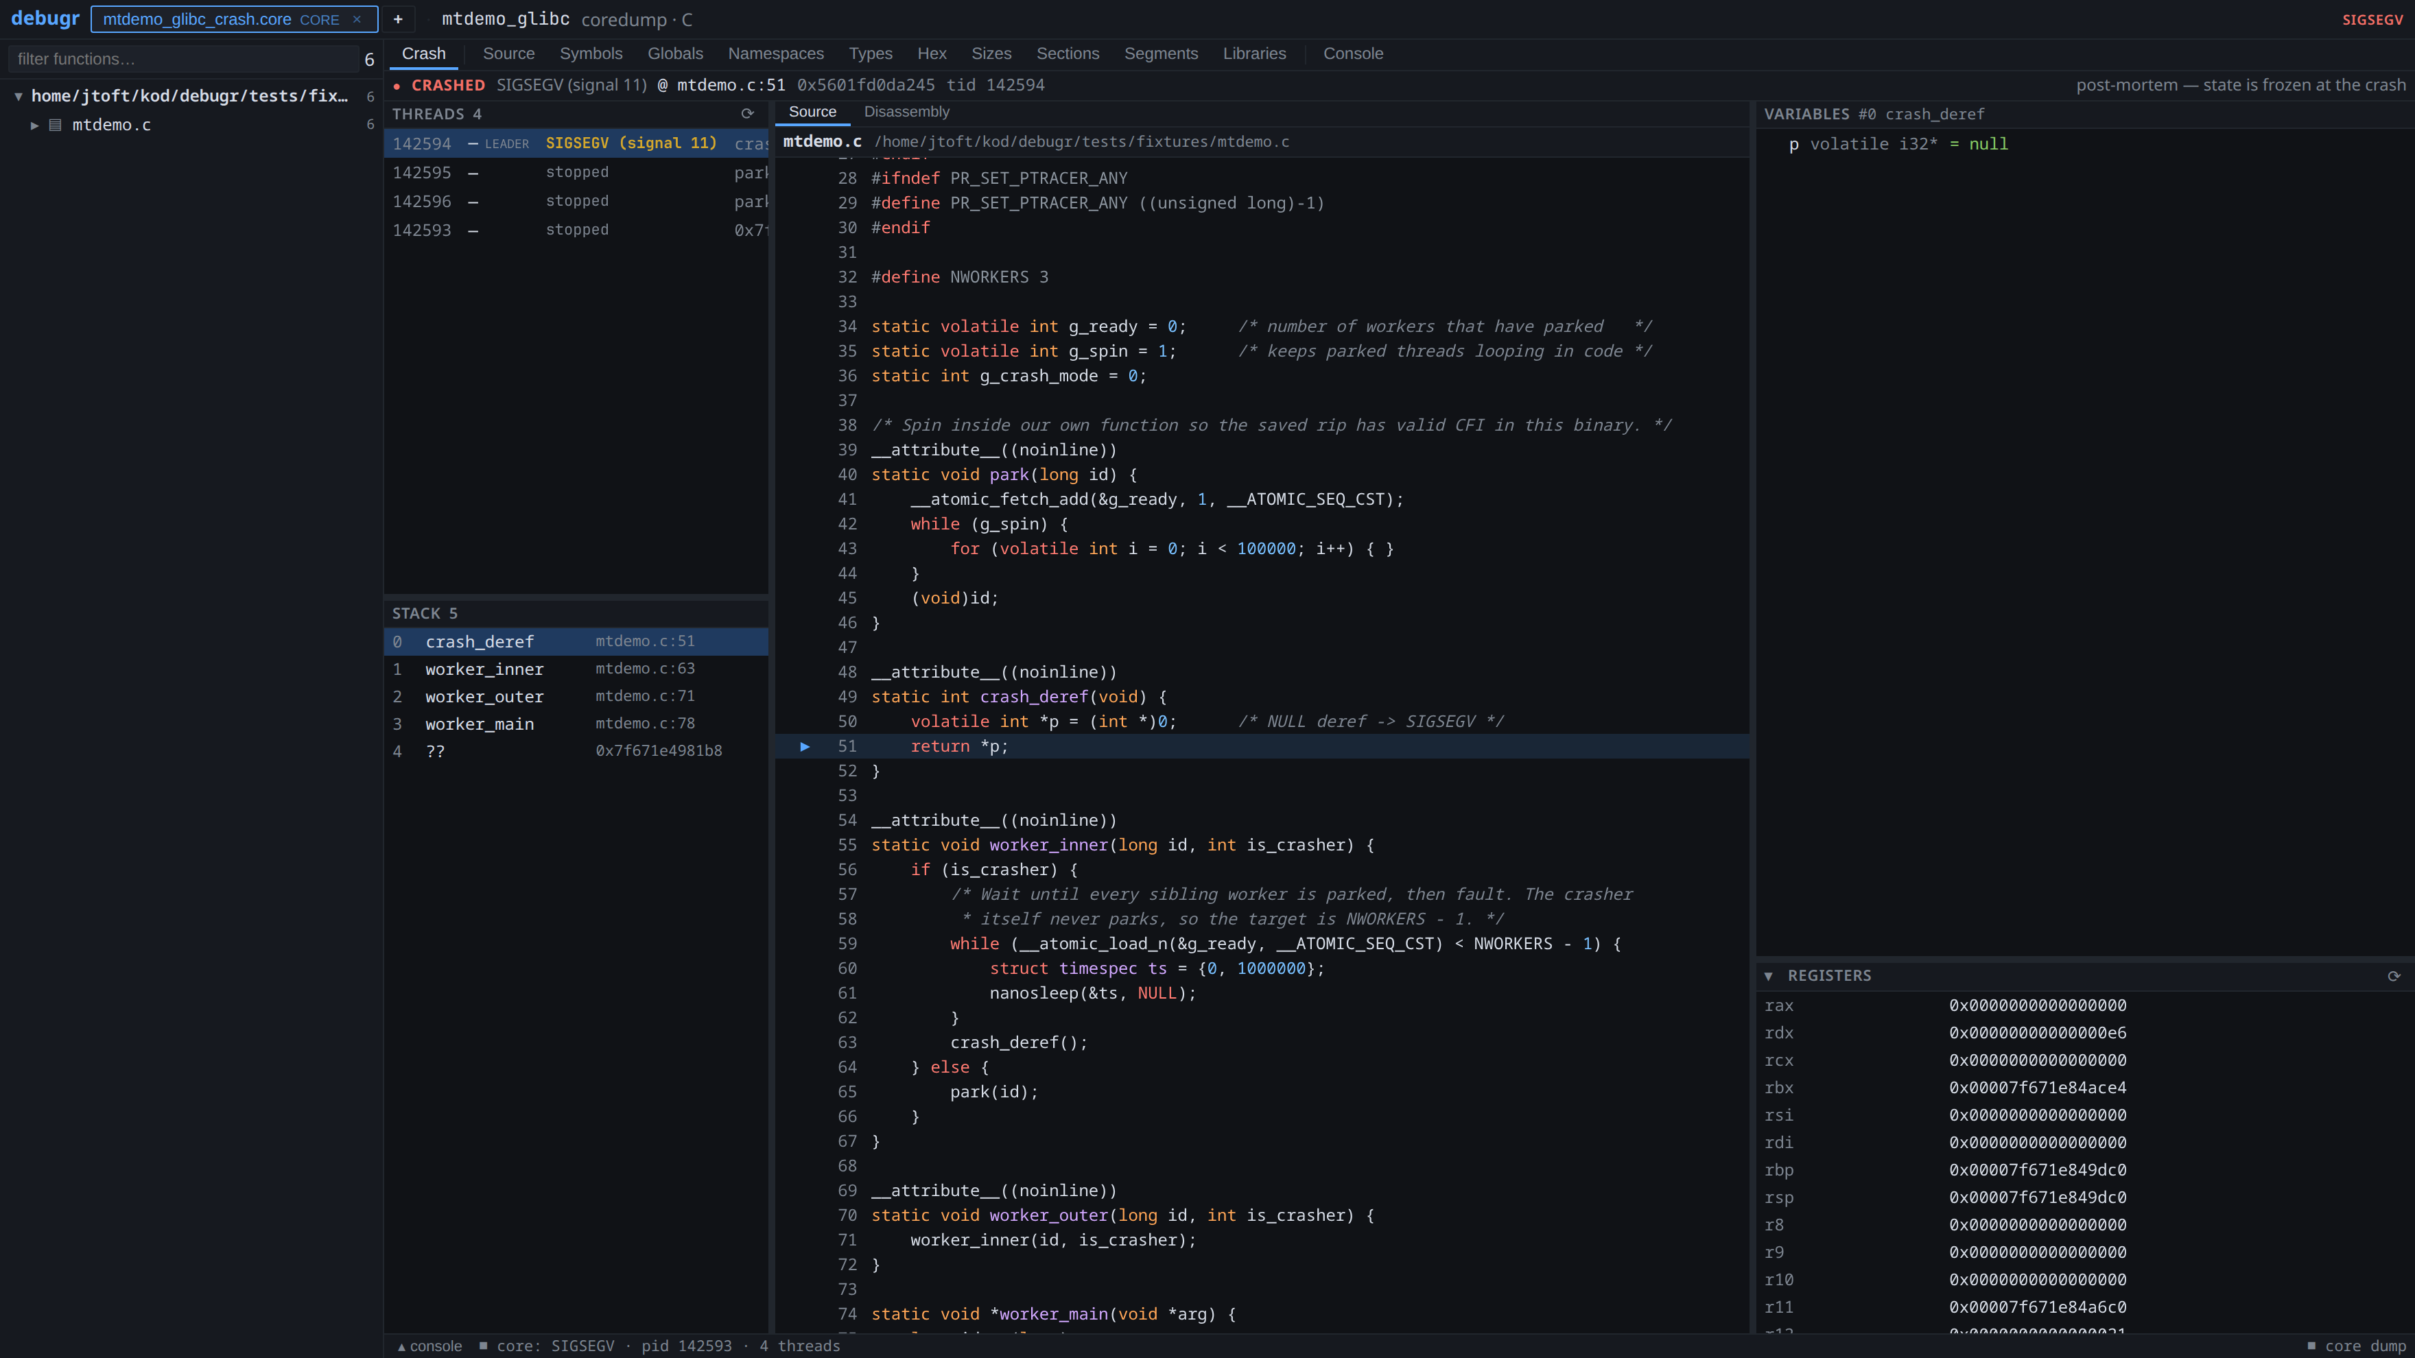Select stack frame 0 crash_deref
The width and height of the screenshot is (2415, 1358).
pyautogui.click(x=576, y=642)
